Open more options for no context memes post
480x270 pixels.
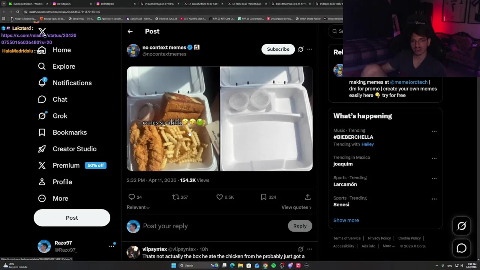309,49
